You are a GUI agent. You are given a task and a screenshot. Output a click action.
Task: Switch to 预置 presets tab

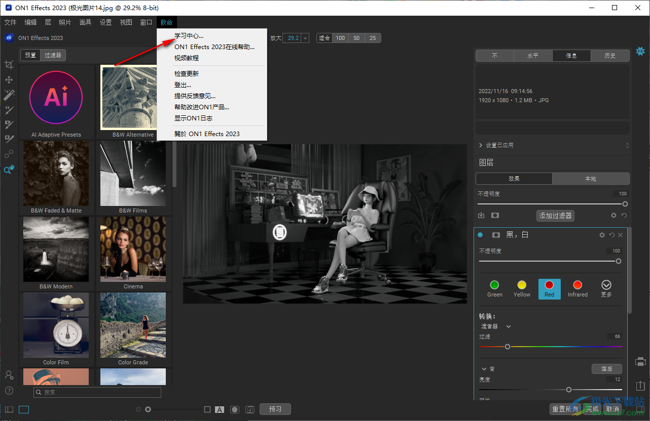coord(30,55)
